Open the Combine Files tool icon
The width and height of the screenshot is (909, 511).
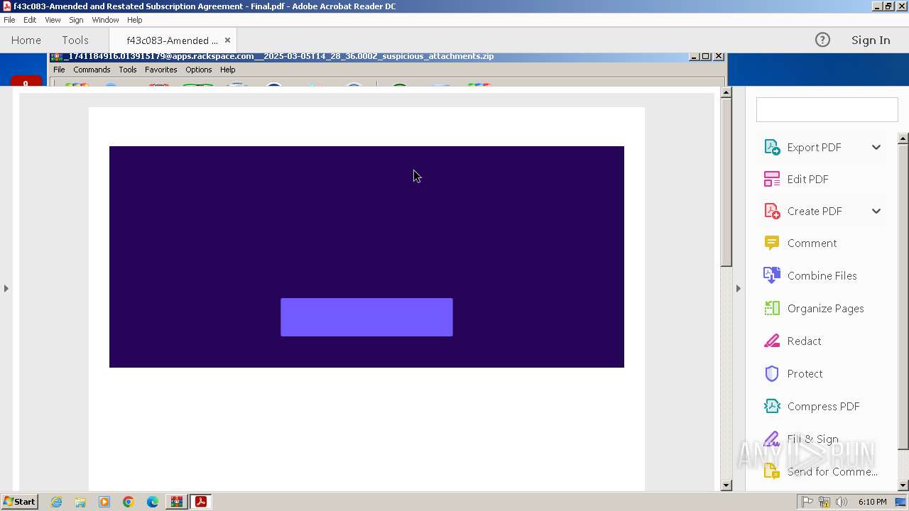(772, 275)
